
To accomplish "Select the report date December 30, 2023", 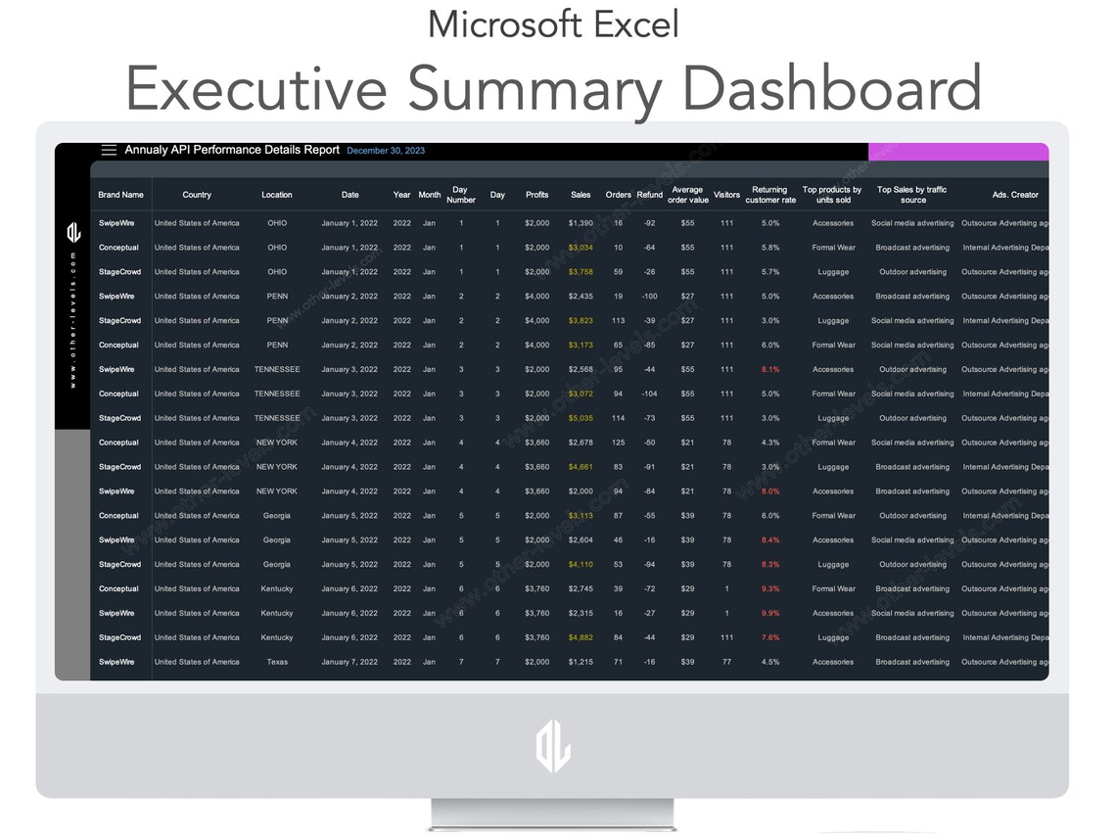I will tap(386, 151).
